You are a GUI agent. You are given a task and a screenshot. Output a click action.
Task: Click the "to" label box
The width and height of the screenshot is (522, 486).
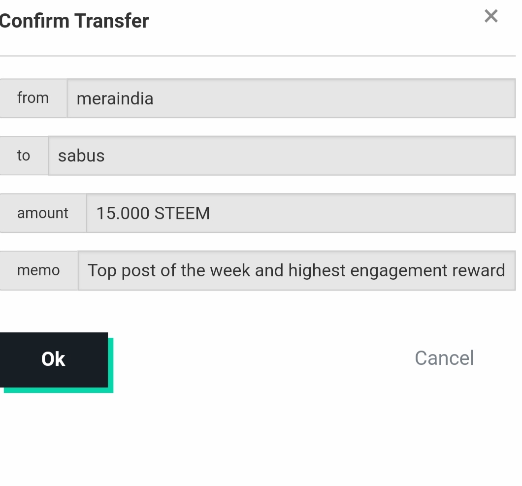tap(24, 156)
